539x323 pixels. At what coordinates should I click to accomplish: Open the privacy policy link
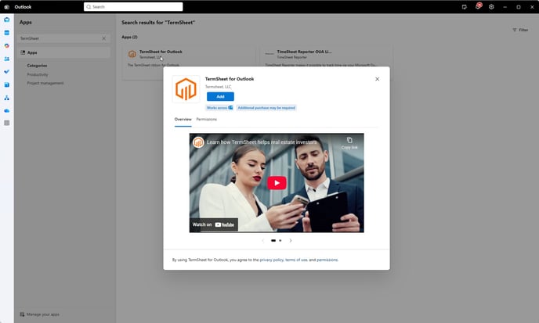click(x=272, y=260)
